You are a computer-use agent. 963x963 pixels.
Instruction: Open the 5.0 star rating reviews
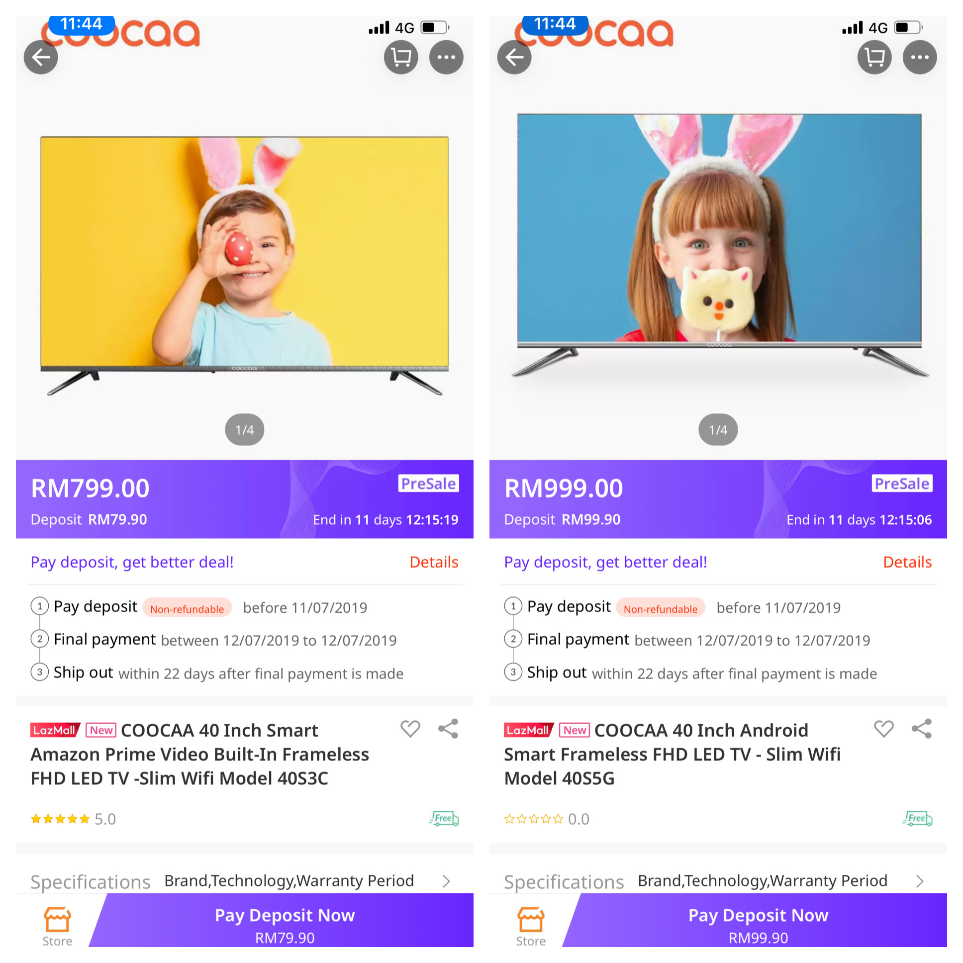(73, 819)
